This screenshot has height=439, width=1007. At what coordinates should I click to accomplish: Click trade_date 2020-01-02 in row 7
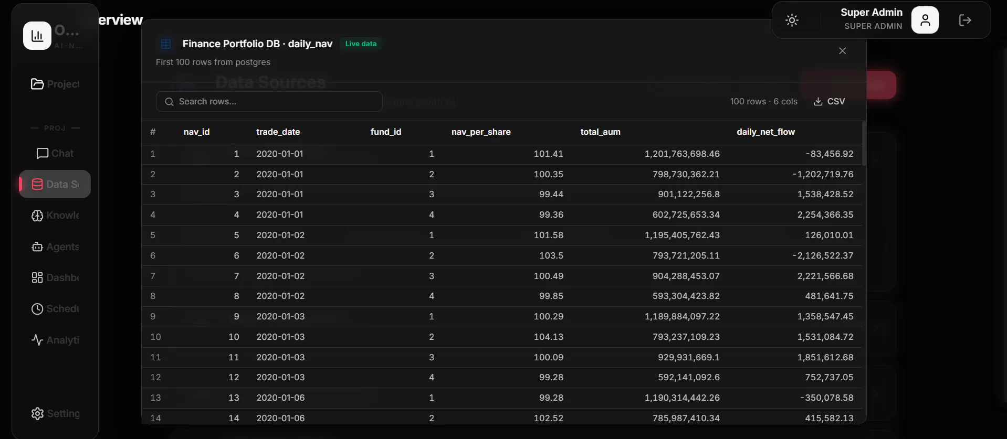pyautogui.click(x=280, y=276)
